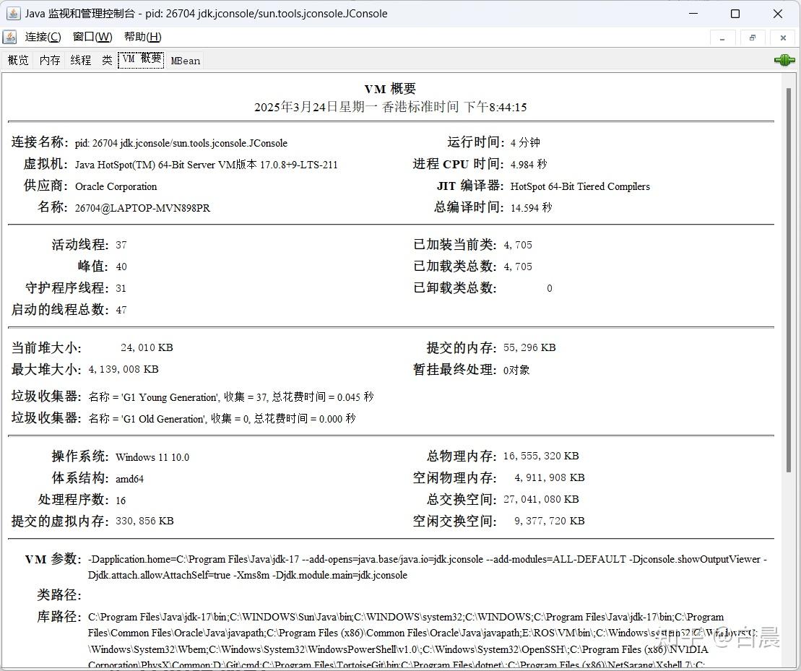
Task: Open the 连接(C) menu
Action: click(x=42, y=36)
